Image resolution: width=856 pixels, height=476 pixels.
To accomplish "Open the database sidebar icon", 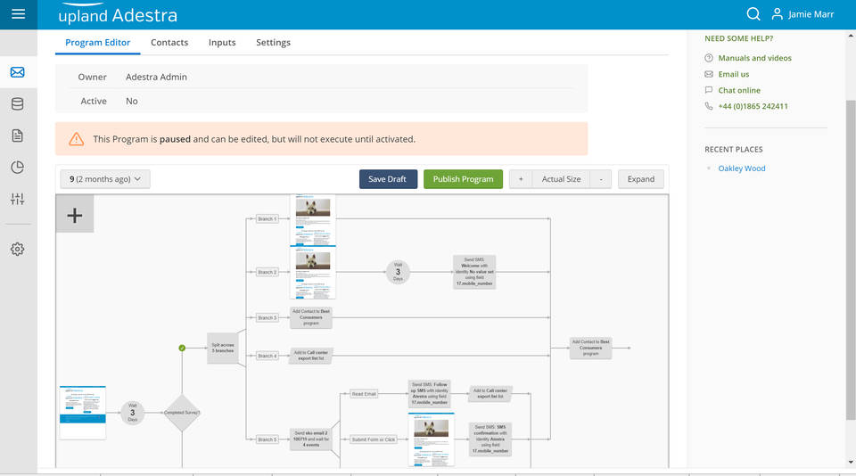I will click(18, 103).
